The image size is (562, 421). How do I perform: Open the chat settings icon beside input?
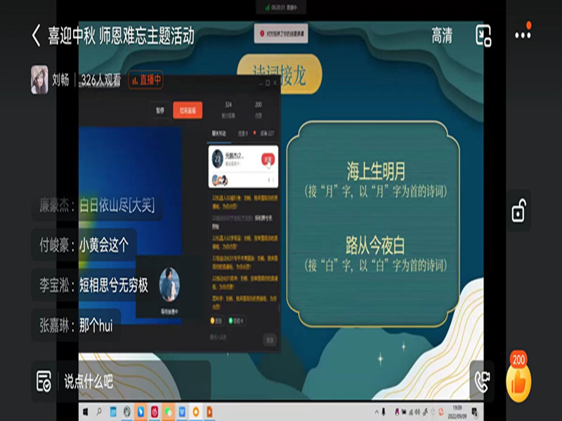tap(44, 382)
